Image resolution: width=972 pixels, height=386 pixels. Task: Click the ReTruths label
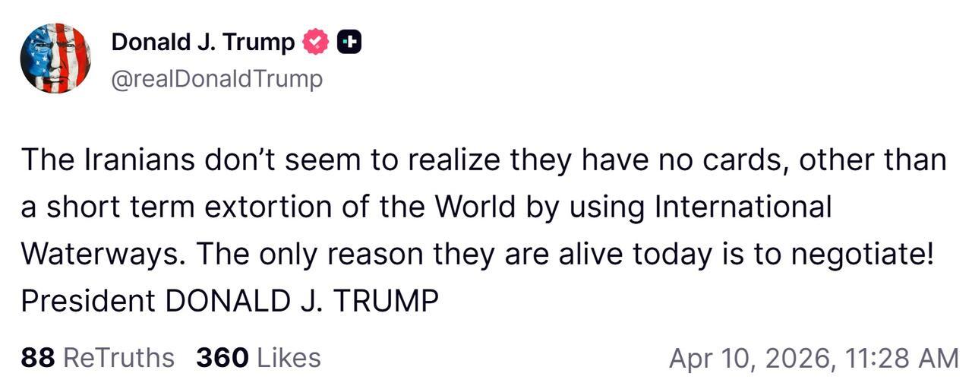[118, 357]
